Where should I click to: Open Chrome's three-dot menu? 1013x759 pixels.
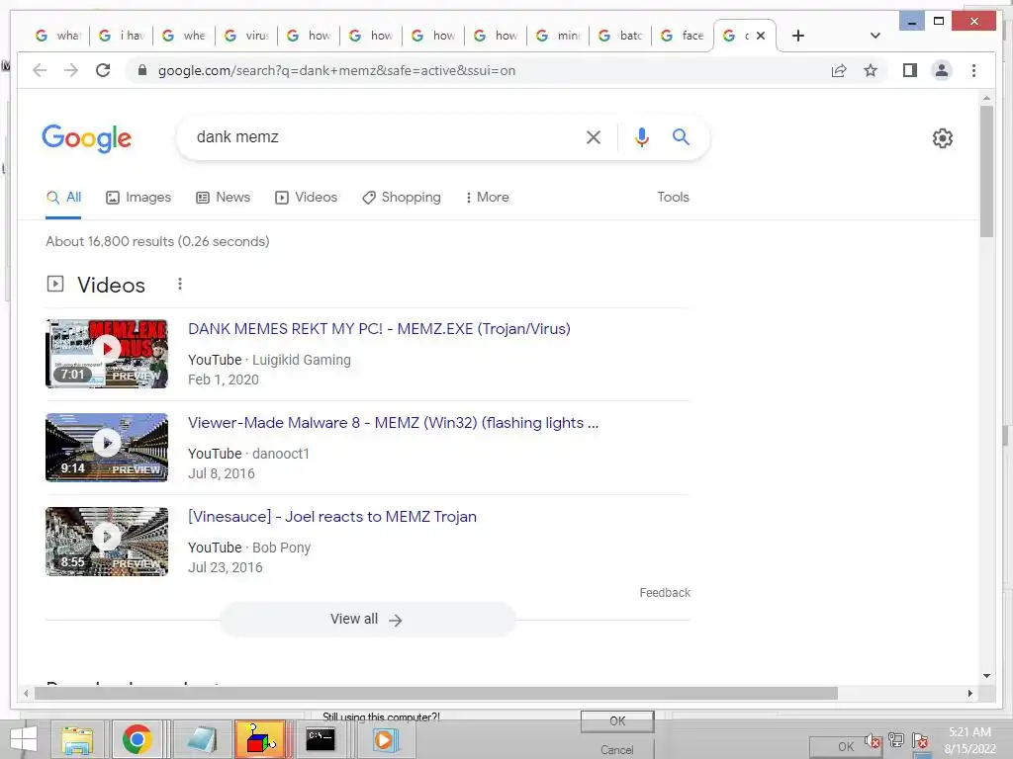[x=973, y=70]
